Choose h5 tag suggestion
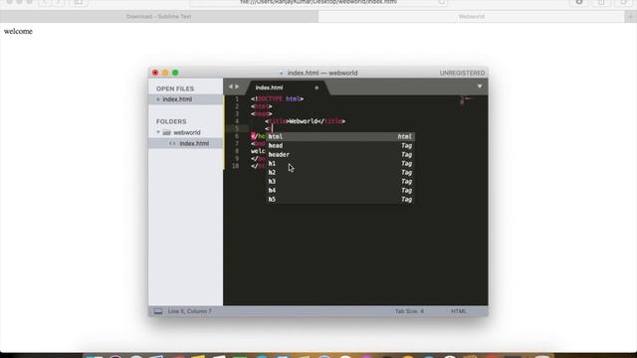 point(340,199)
